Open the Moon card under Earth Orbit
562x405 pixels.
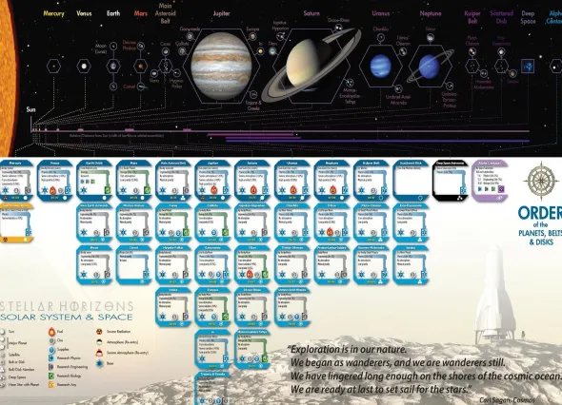click(94, 265)
